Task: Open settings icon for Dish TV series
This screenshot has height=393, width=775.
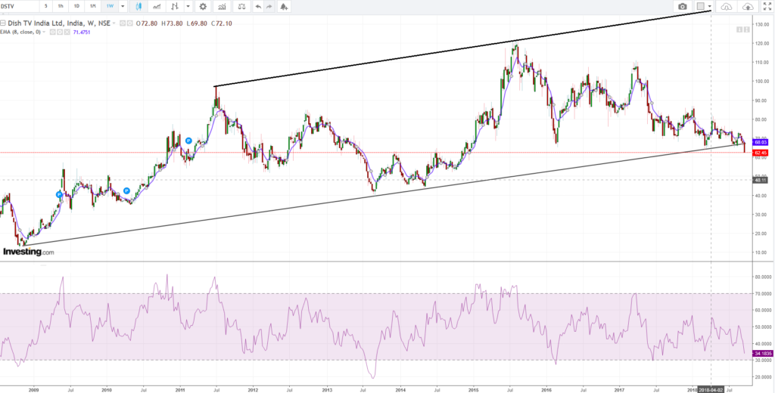Action: (130, 23)
